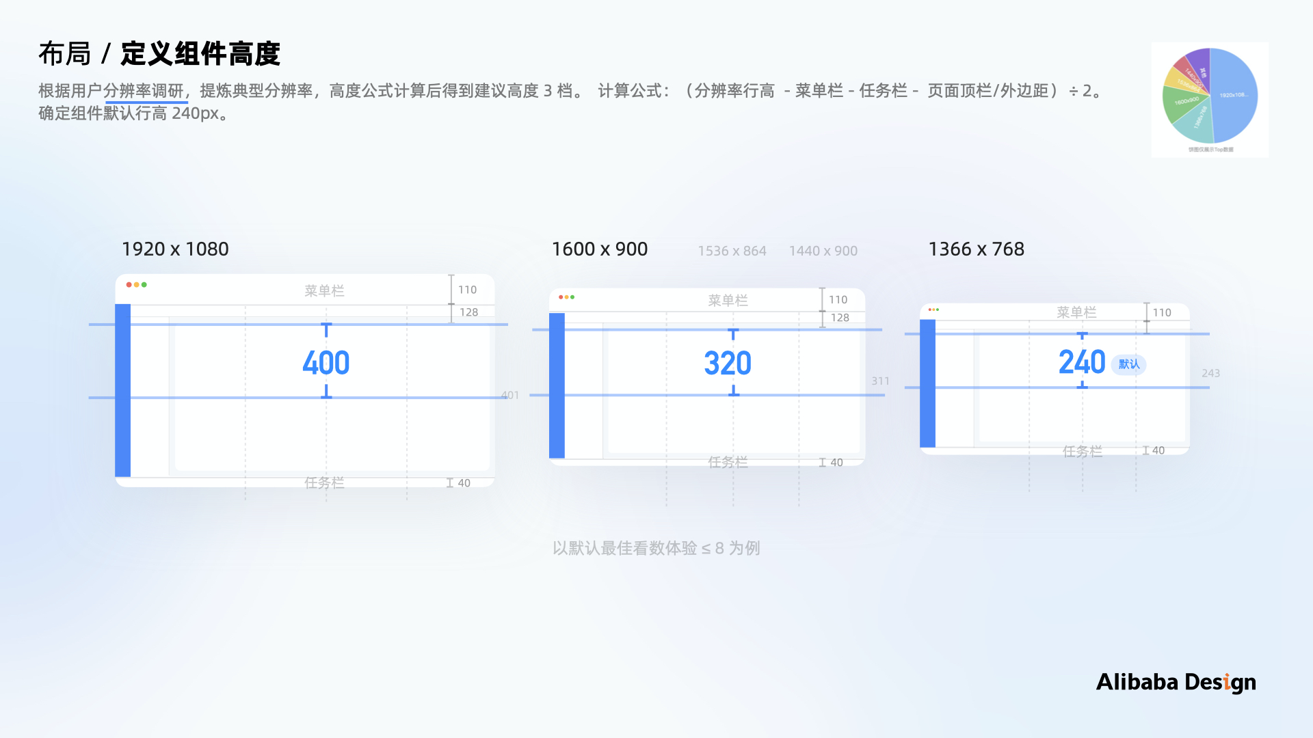Open the underlined 分辨率调研 link
This screenshot has width=1313, height=738.
tap(146, 91)
